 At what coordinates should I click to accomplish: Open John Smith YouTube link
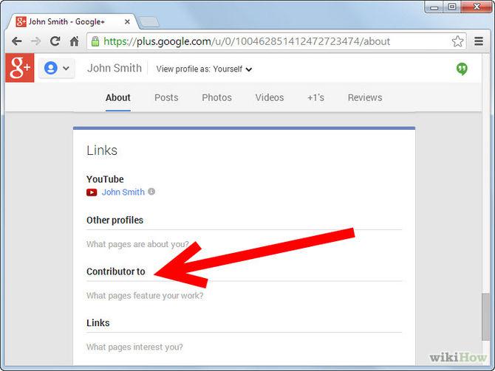(x=123, y=192)
